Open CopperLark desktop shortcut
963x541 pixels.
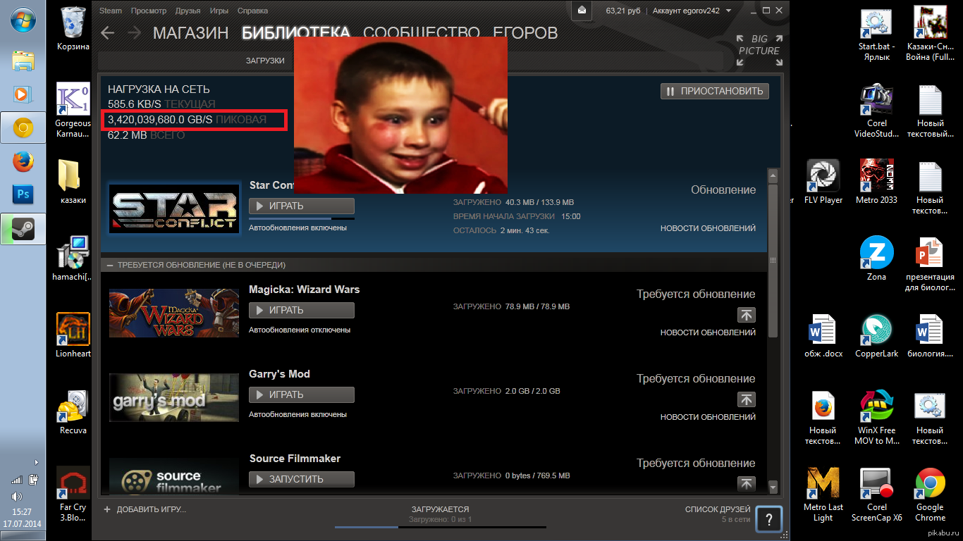876,335
